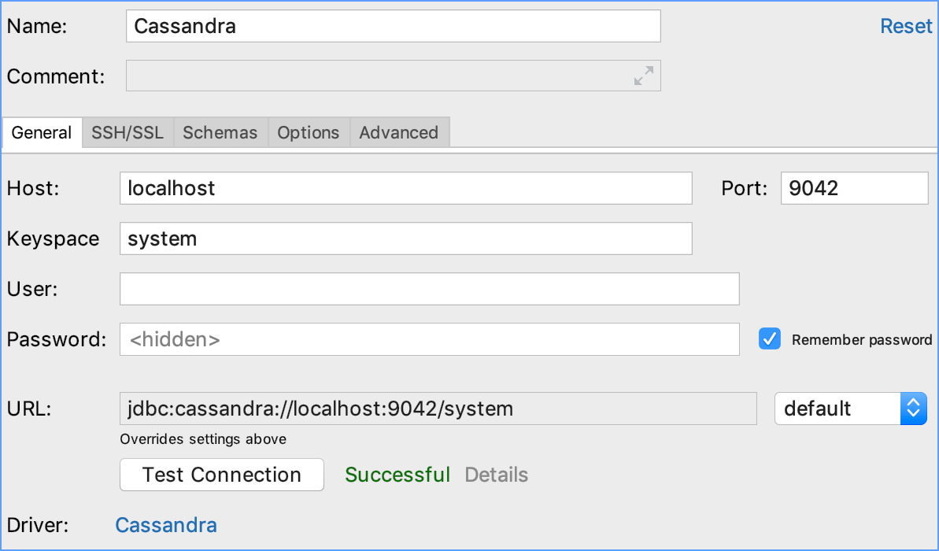Click the empty User field
Screen dimensions: 939x551
click(x=430, y=289)
